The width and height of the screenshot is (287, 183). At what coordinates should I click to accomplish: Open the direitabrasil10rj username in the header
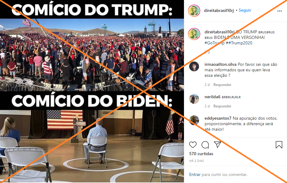tap(219, 11)
